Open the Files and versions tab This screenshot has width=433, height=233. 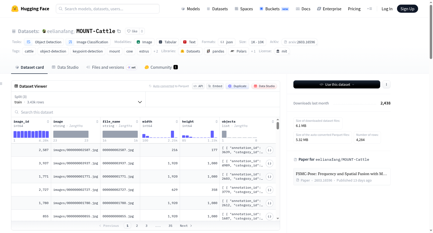click(x=111, y=67)
